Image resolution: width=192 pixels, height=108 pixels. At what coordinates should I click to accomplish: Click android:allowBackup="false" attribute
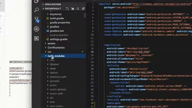coord(125,59)
